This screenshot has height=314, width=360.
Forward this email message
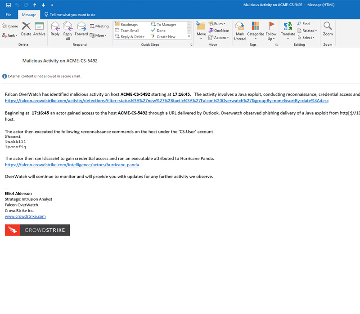[x=81, y=29]
